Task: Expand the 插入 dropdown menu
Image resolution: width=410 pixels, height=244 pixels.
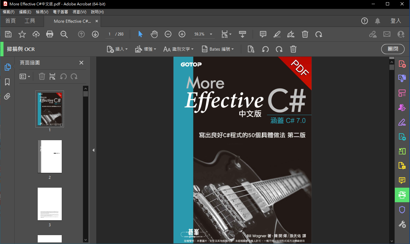Action: (117, 49)
